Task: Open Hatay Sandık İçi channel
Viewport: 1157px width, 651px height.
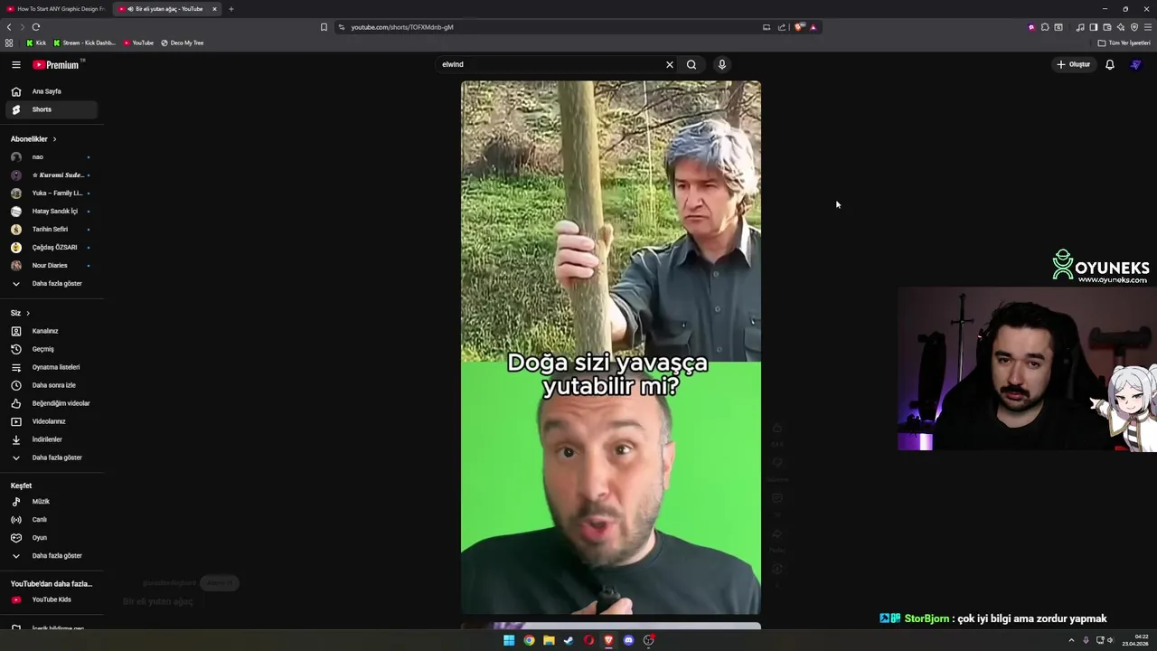Action: coord(52,211)
